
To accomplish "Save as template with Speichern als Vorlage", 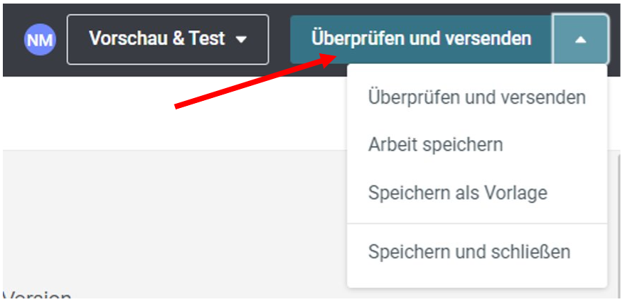I will [x=476, y=193].
